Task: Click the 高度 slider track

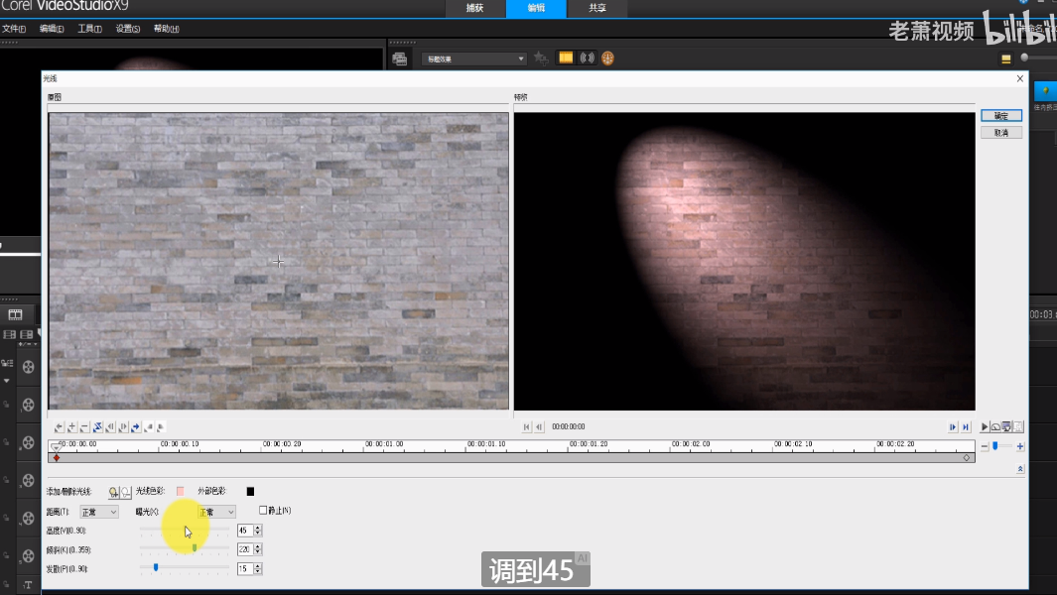Action: click(185, 531)
